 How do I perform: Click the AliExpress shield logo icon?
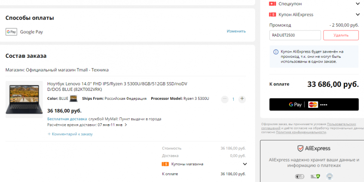point(300,148)
